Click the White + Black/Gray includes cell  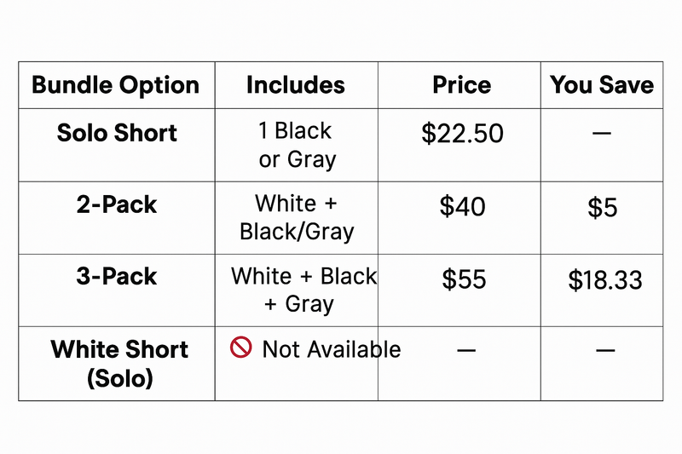(297, 218)
